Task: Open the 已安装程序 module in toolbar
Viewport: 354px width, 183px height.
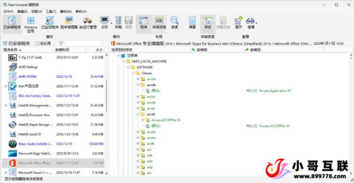Action: click(x=12, y=23)
